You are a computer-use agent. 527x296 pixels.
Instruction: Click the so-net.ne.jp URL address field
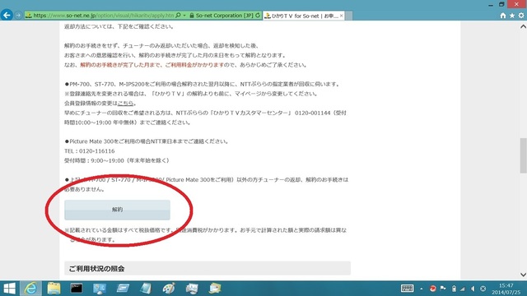[104, 16]
